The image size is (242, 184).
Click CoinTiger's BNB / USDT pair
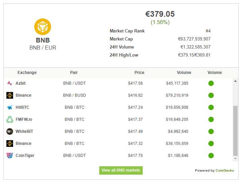(x=74, y=156)
